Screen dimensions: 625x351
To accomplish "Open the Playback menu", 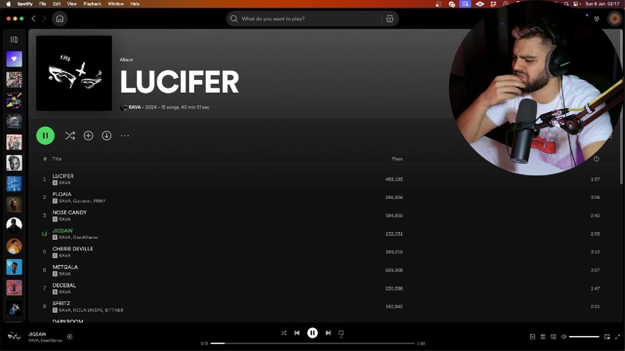I will click(92, 4).
